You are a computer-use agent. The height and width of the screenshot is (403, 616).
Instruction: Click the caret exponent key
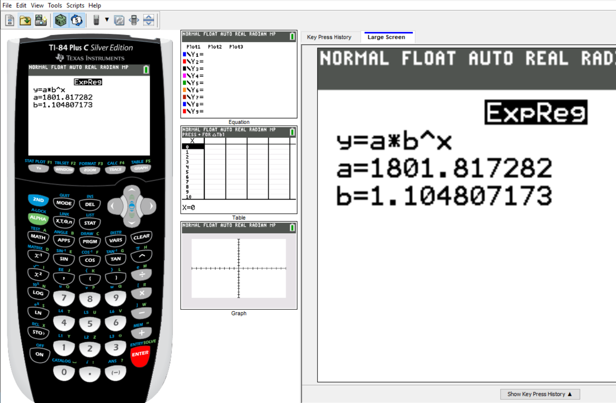pos(142,256)
